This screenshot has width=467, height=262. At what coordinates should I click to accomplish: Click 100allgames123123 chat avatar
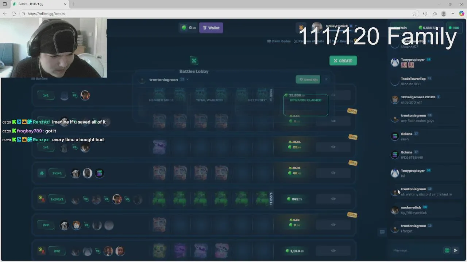(x=395, y=100)
